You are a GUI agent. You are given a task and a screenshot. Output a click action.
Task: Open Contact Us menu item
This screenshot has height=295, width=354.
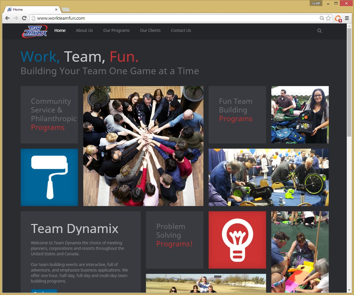click(181, 30)
